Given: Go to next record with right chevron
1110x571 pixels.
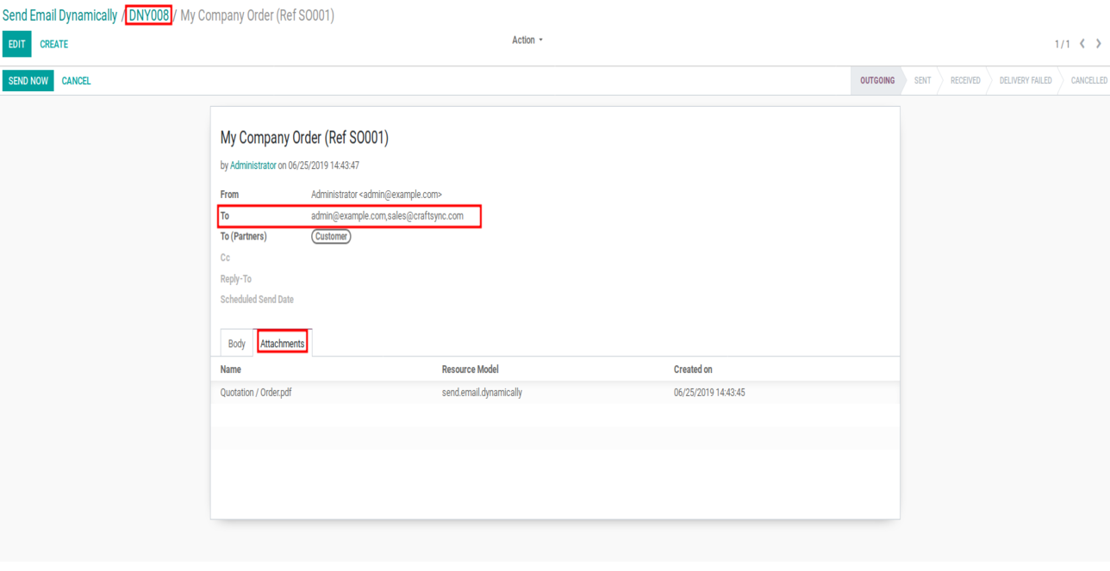Looking at the screenshot, I should (x=1098, y=44).
